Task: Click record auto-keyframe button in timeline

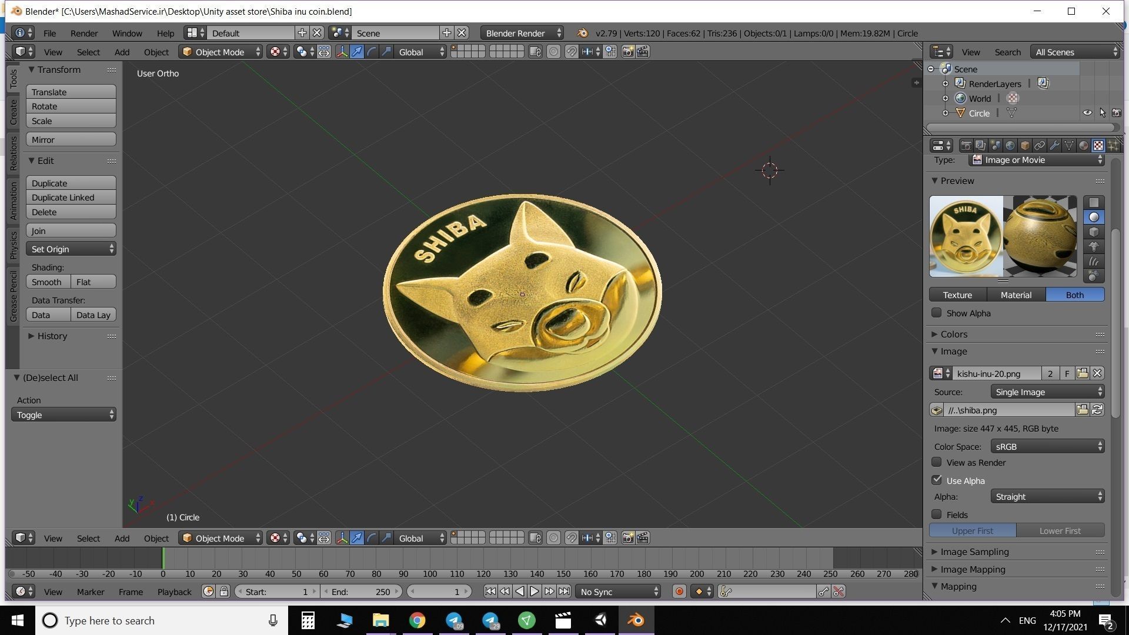Action: point(679,591)
